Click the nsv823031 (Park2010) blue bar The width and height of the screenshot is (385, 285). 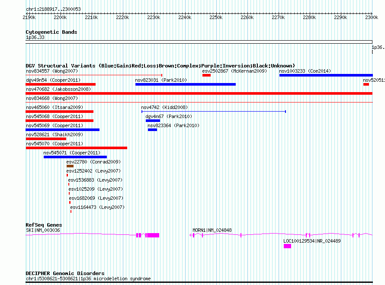(186, 84)
